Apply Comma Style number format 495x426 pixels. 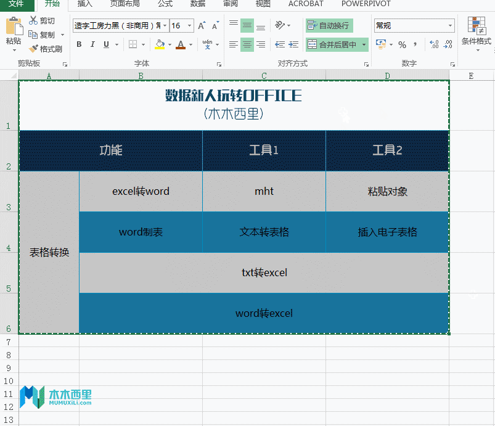point(415,44)
